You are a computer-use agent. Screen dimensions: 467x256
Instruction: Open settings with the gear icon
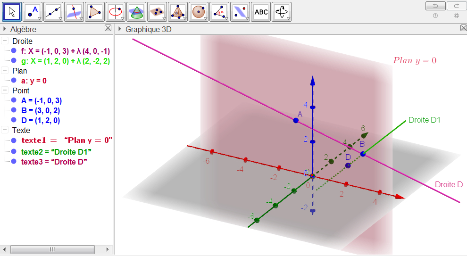coord(456,16)
